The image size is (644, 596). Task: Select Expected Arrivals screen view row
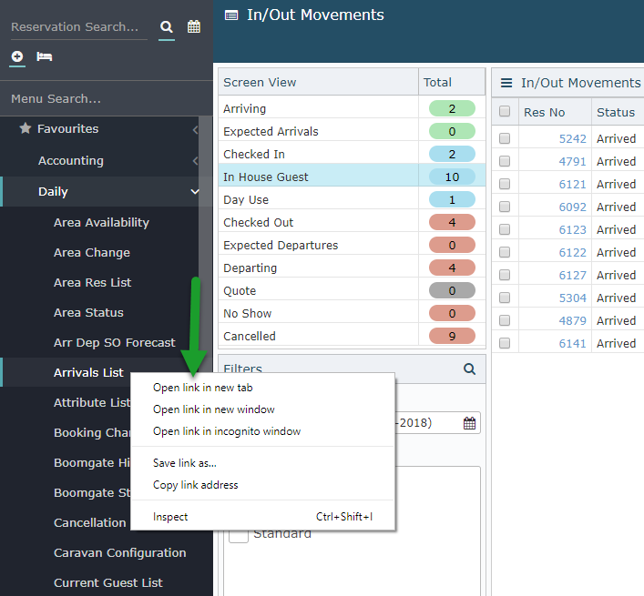pos(352,131)
